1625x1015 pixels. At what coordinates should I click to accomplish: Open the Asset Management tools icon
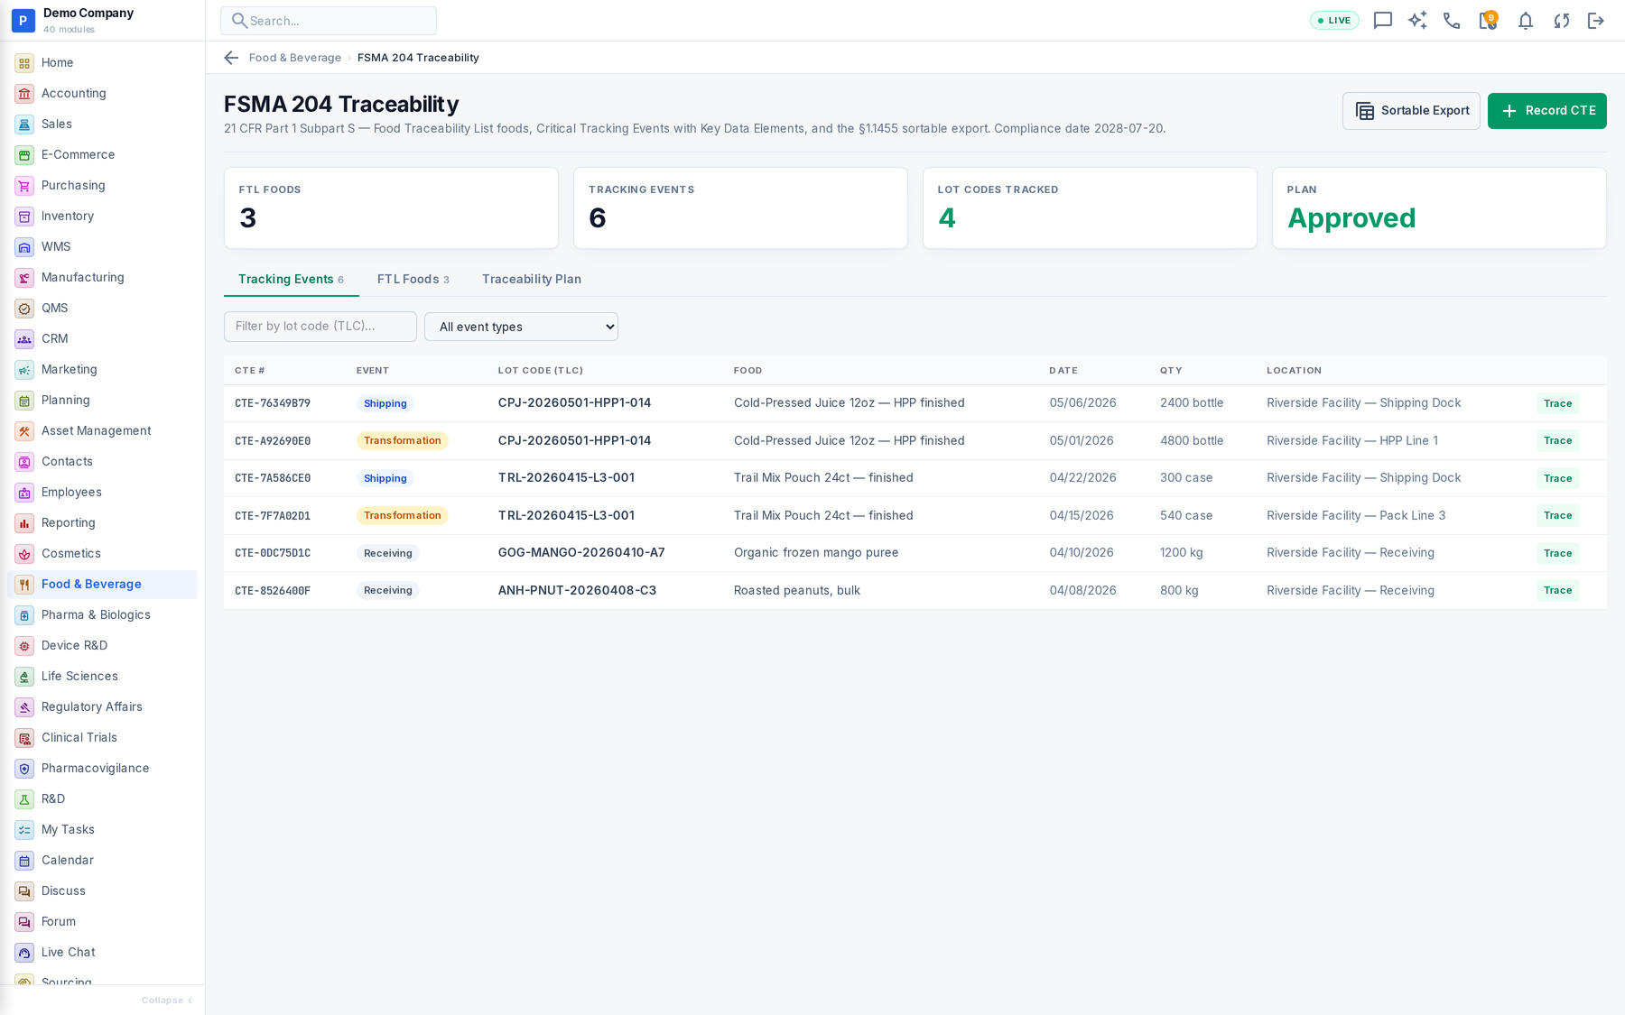pyautogui.click(x=24, y=431)
